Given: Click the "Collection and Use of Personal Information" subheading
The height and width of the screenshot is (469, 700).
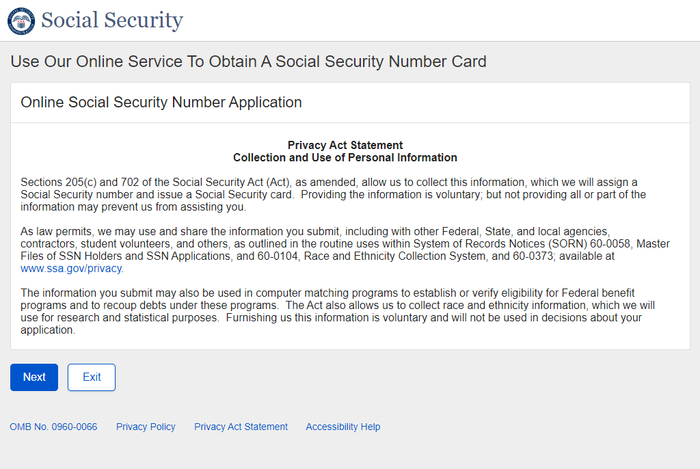Looking at the screenshot, I should coord(345,157).
